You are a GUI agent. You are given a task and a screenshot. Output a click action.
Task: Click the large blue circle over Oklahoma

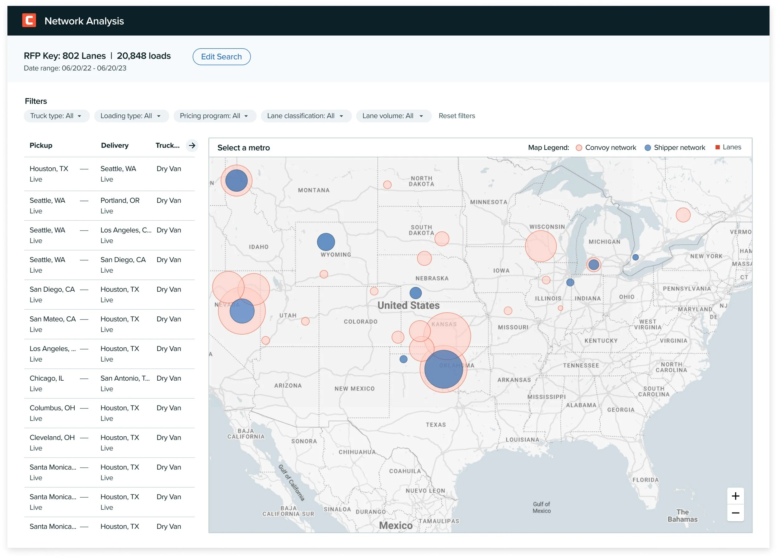pos(443,369)
